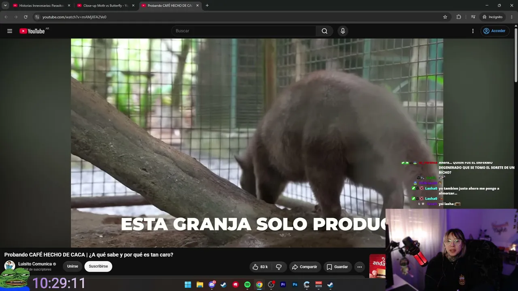The height and width of the screenshot is (291, 518).
Task: Open the media controls icon in toolbar
Action: (x=473, y=17)
